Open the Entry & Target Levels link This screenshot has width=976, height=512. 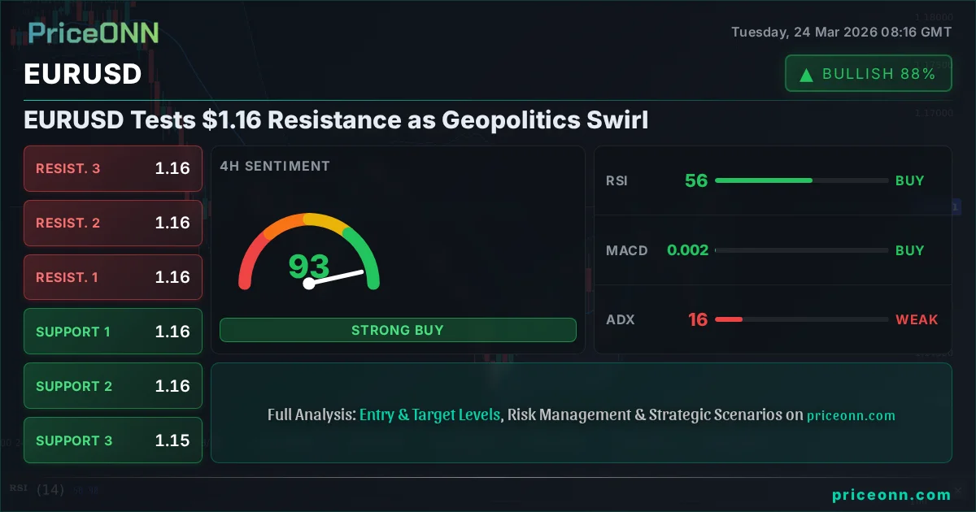pos(429,414)
